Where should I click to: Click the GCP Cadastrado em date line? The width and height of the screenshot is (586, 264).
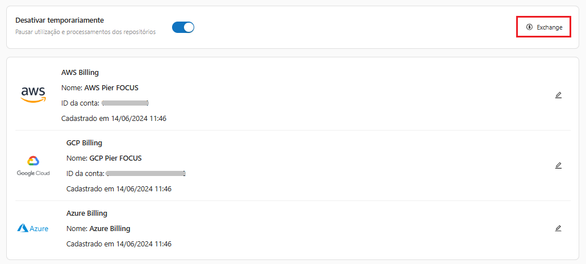[119, 188]
